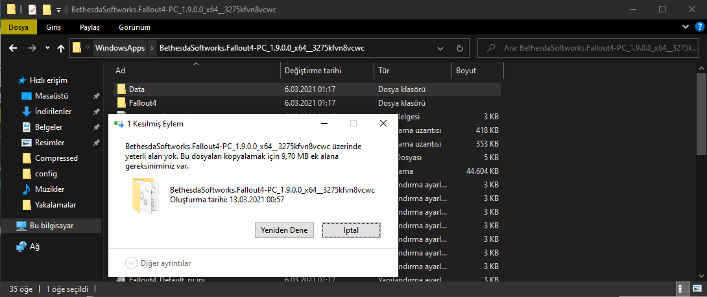Open config folder in the sidebar

[46, 174]
